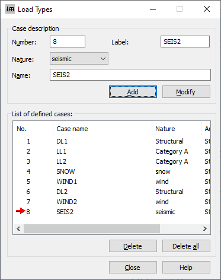The height and width of the screenshot is (280, 221).
Task: Click the Add button
Action: [133, 92]
